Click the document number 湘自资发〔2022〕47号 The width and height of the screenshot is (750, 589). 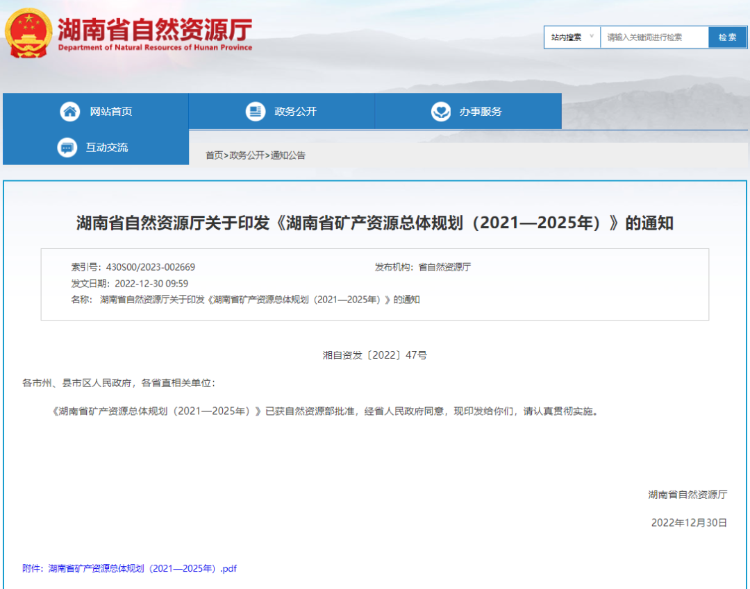pyautogui.click(x=374, y=355)
